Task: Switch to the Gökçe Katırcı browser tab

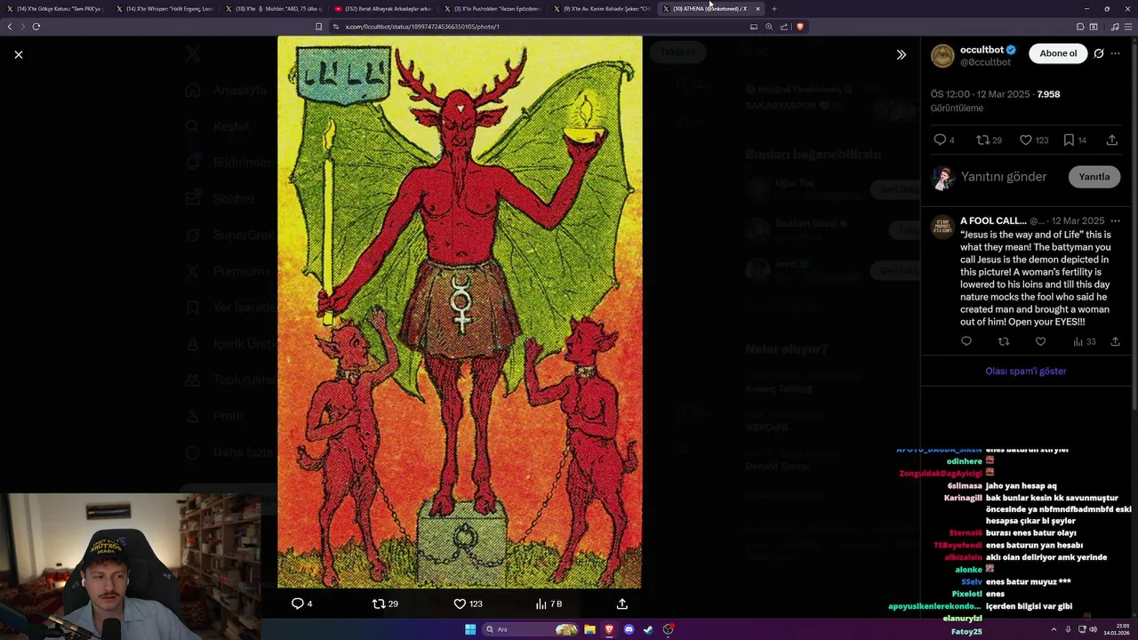Action: (55, 9)
